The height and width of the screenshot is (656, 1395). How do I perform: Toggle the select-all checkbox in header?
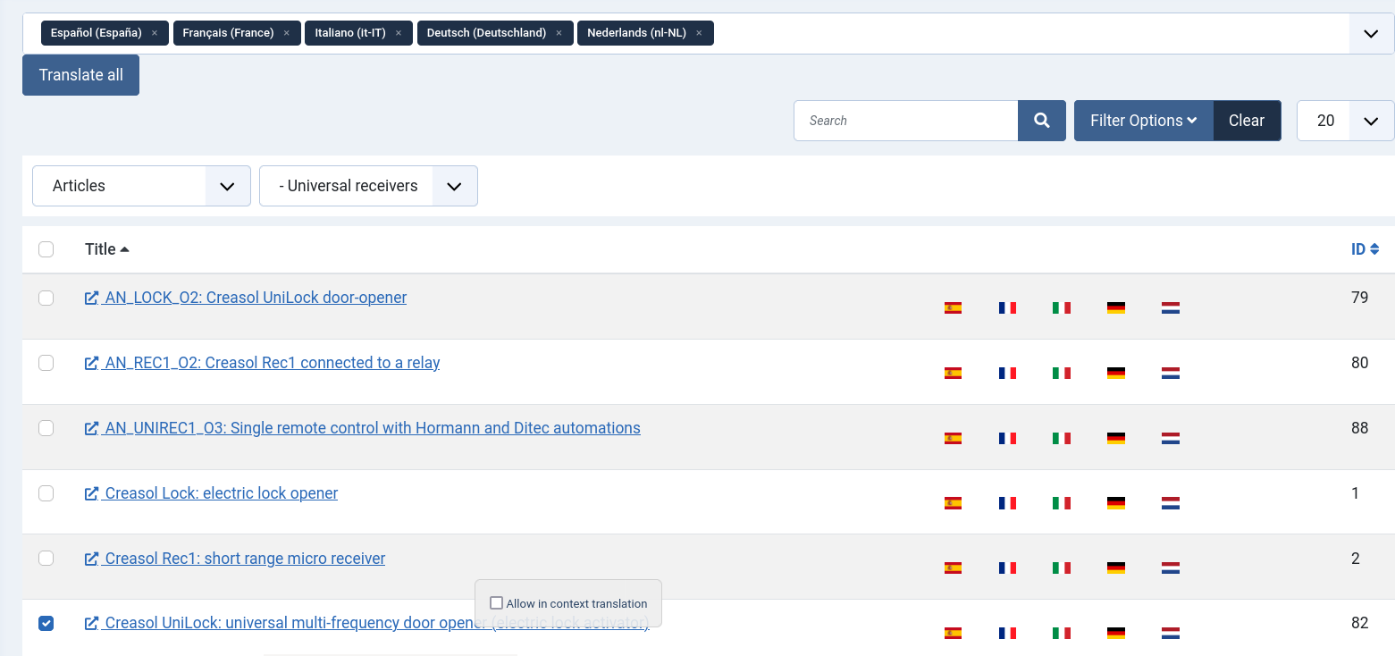point(46,249)
